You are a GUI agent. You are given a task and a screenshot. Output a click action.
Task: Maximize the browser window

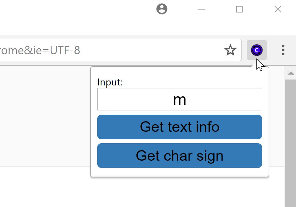tap(239, 9)
